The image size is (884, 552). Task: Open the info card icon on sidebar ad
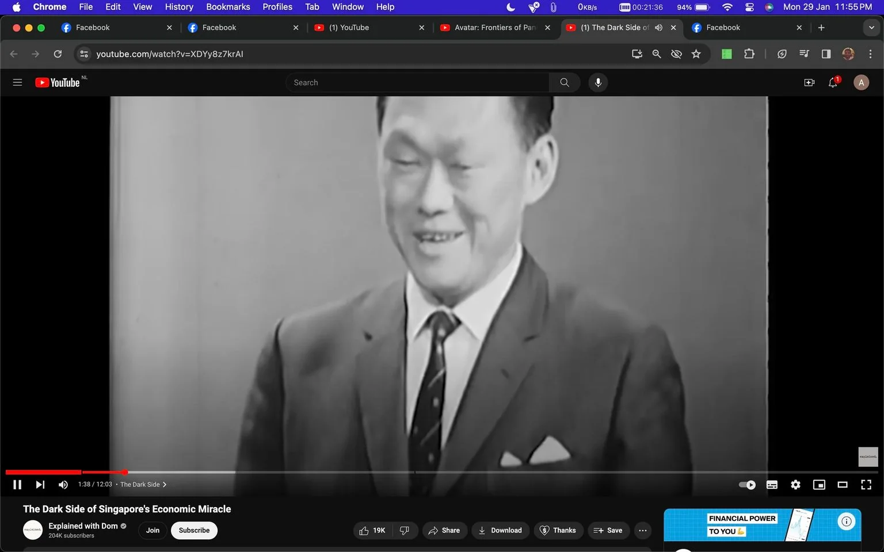tap(846, 522)
